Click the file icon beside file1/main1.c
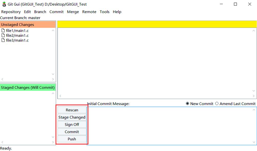This screenshot has width=257, height=151. pos(3,30)
